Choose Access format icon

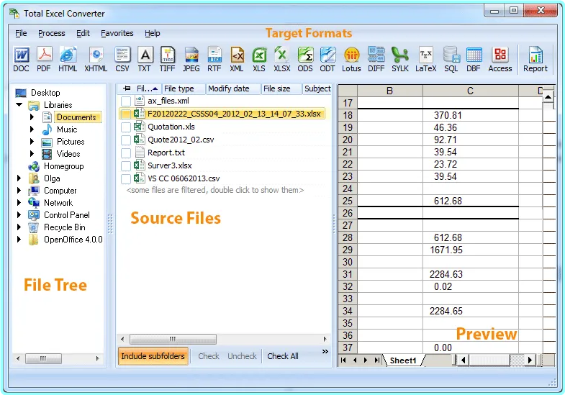coord(500,60)
